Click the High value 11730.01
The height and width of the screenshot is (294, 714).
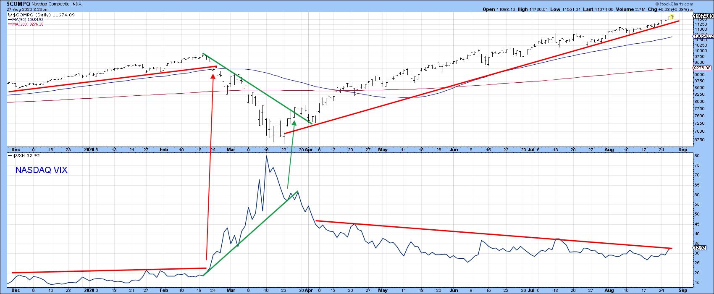(539, 9)
